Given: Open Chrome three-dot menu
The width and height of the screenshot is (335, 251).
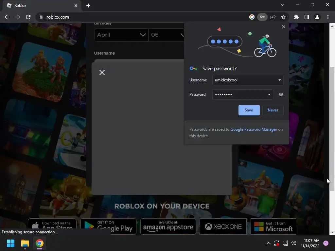Looking at the screenshot, I should pos(328,17).
